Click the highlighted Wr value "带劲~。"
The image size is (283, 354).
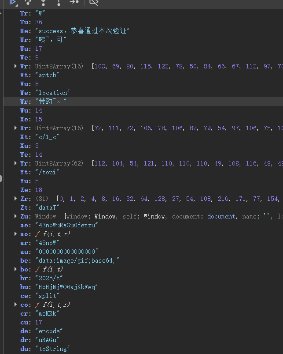pyautogui.click(x=51, y=102)
